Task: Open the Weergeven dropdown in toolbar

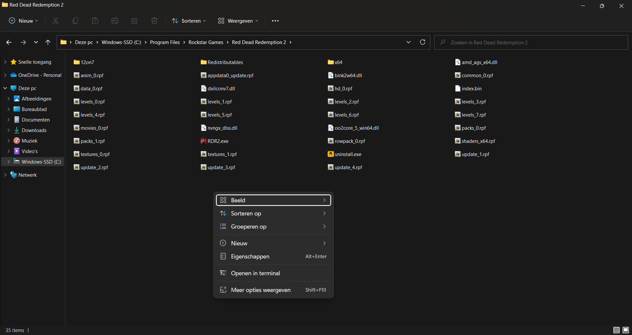Action: coord(238,21)
